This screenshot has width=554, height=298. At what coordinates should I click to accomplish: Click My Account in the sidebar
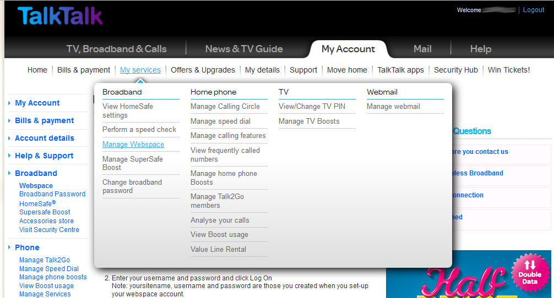pyautogui.click(x=37, y=103)
